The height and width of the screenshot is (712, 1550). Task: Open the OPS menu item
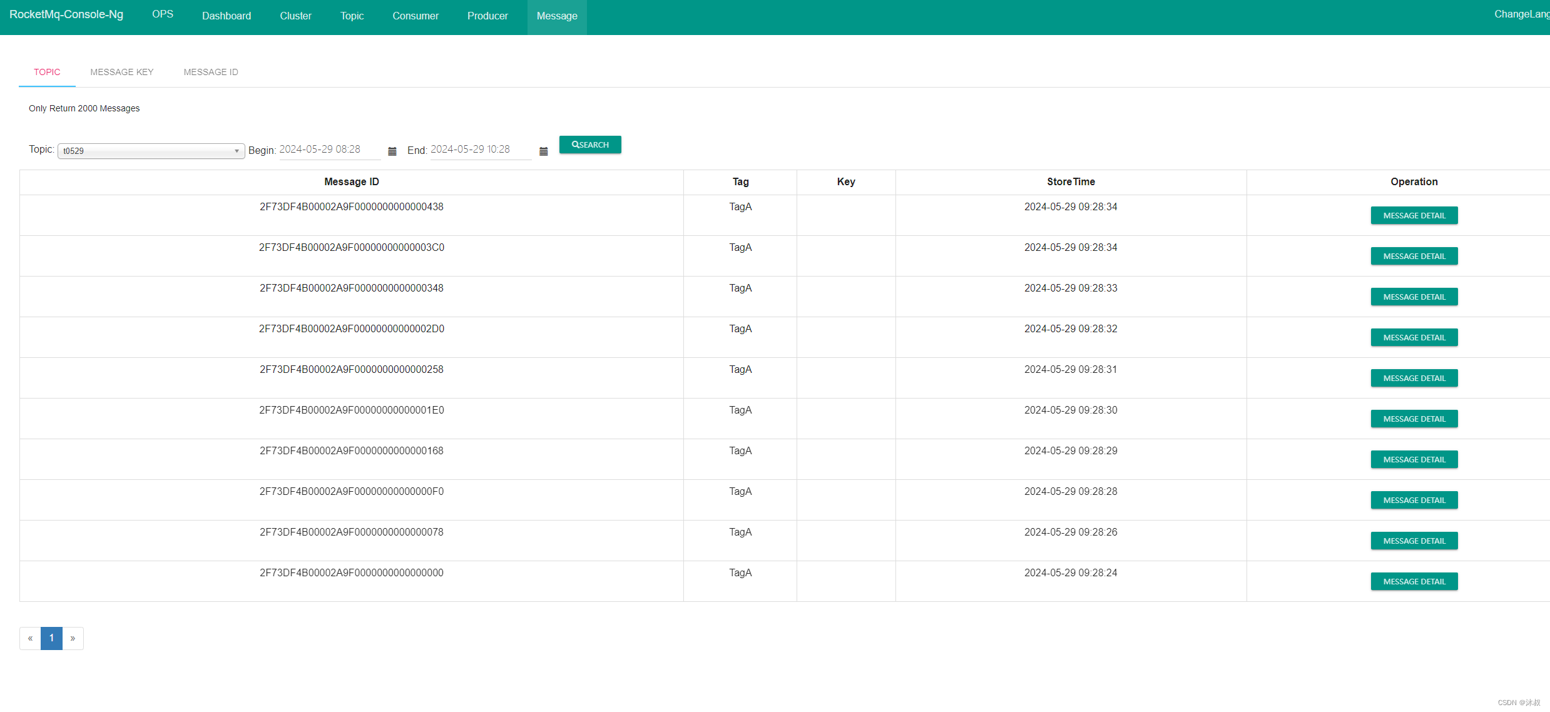point(163,14)
